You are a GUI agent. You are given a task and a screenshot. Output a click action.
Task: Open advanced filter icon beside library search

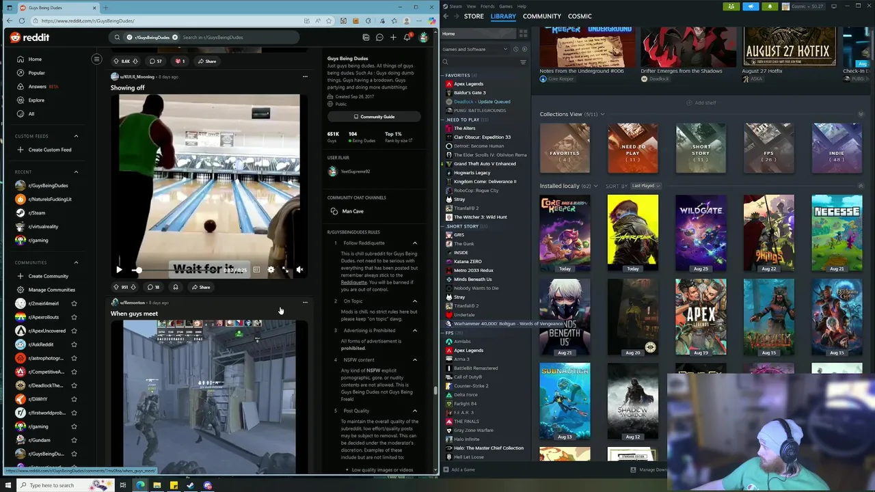(523, 62)
